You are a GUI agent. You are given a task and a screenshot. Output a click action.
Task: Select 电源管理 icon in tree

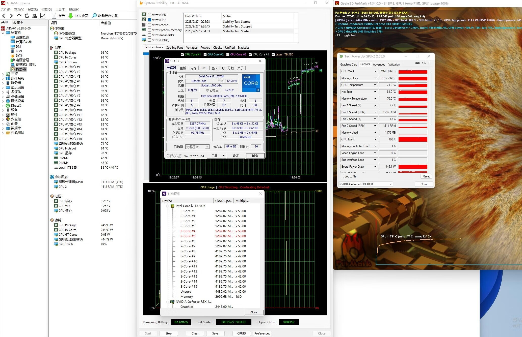point(13,60)
